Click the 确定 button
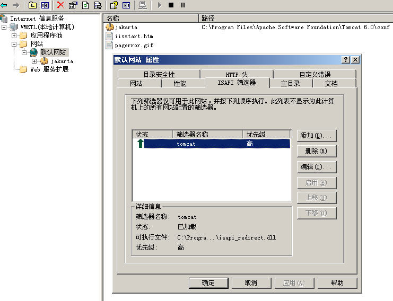393x301 pixels. (x=208, y=283)
